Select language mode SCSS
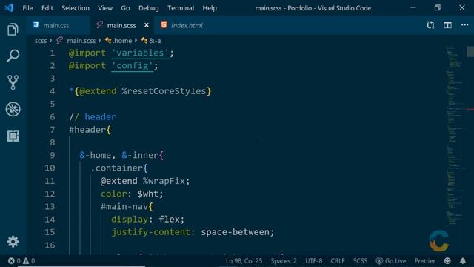Image resolution: width=474 pixels, height=267 pixels. pos(360,260)
